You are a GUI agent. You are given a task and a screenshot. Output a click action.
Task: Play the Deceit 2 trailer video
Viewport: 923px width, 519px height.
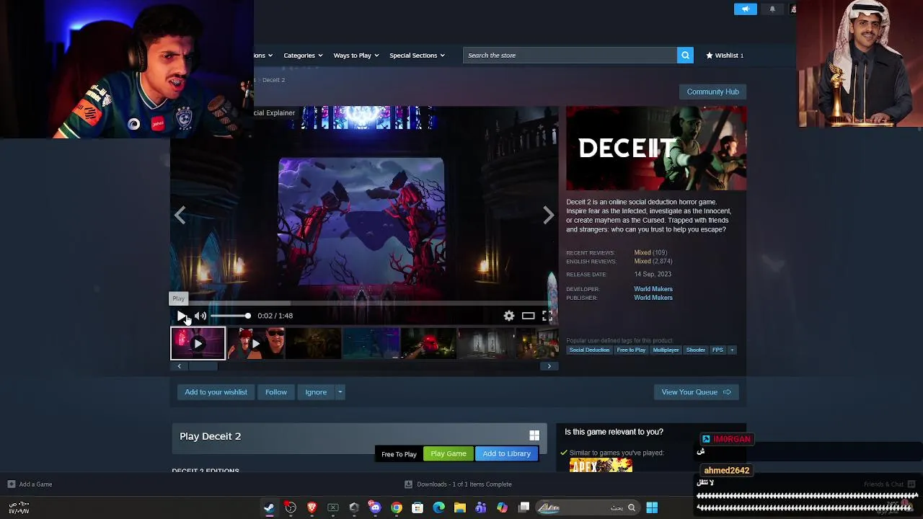(181, 316)
